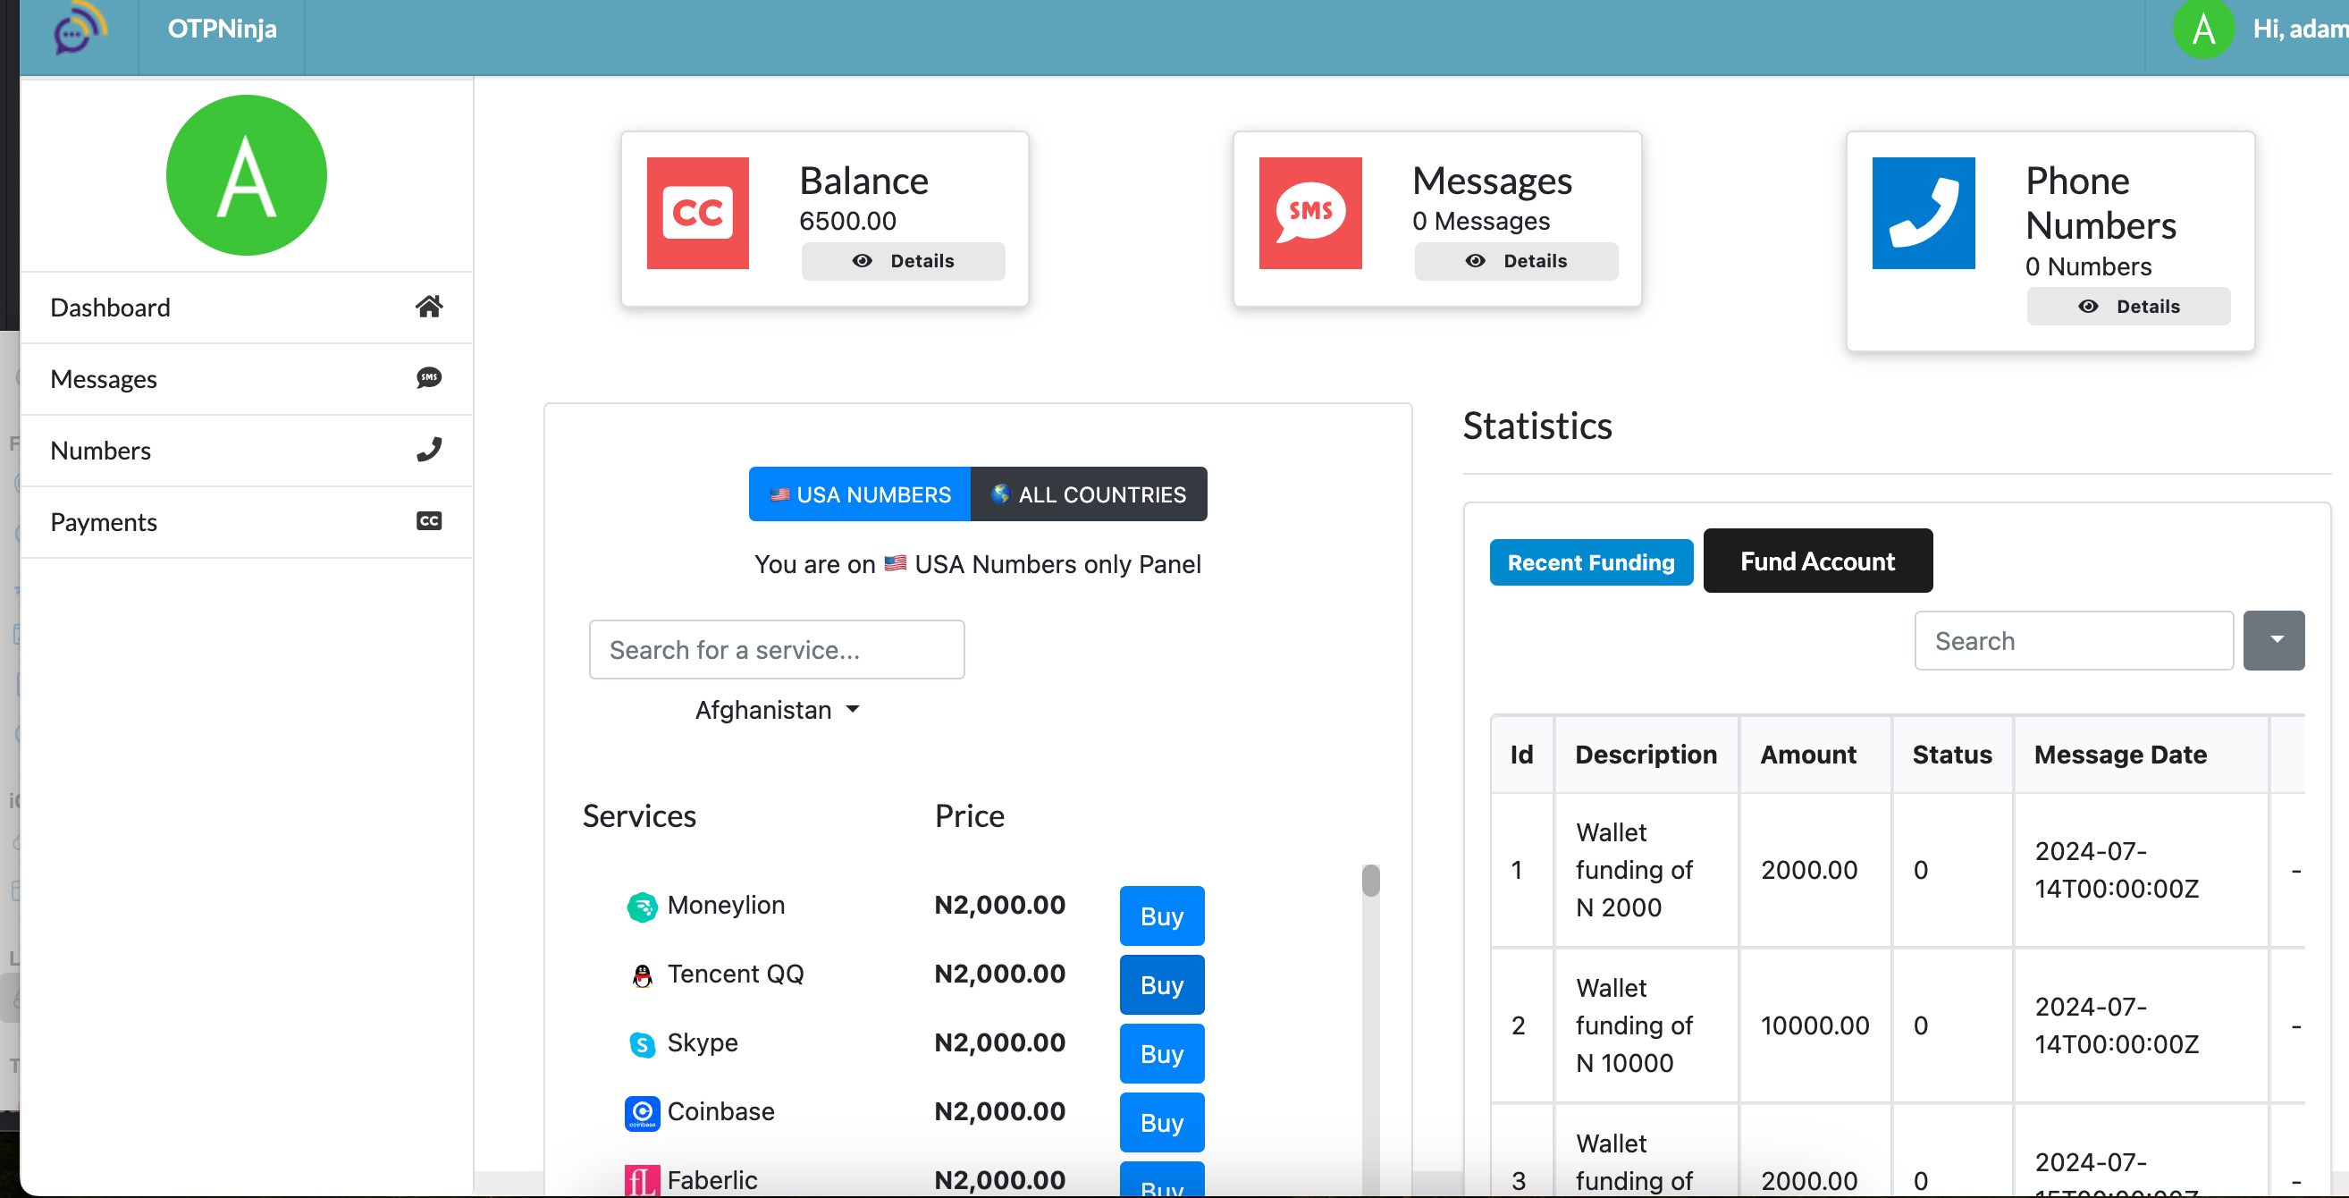Click the Coinbase service icon

[642, 1113]
